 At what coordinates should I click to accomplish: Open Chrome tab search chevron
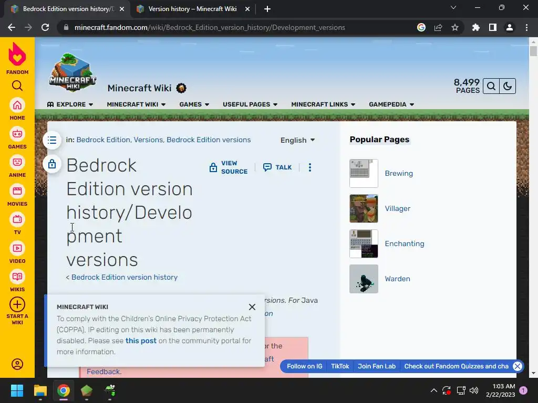453,7
